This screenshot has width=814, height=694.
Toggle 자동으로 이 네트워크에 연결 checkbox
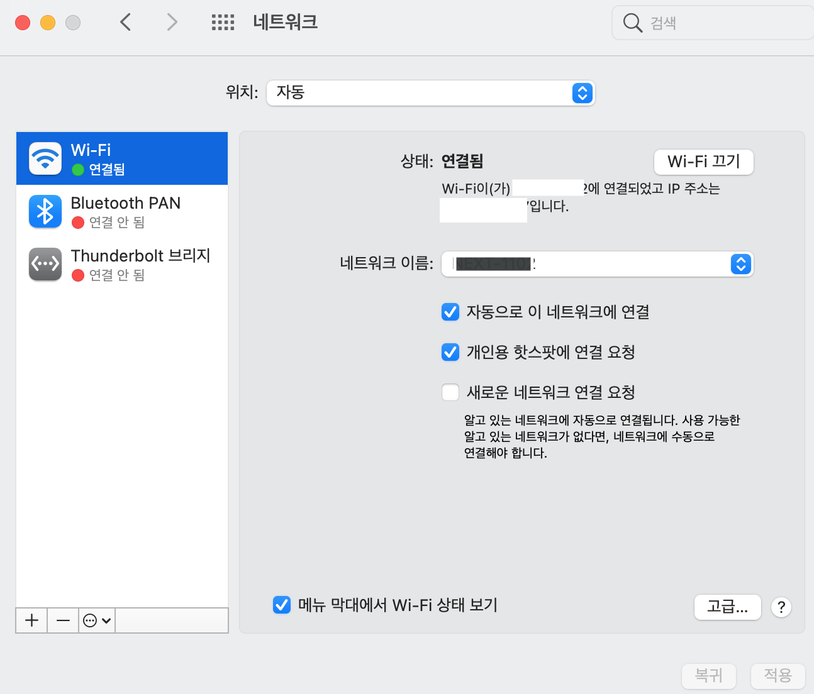[x=450, y=312]
